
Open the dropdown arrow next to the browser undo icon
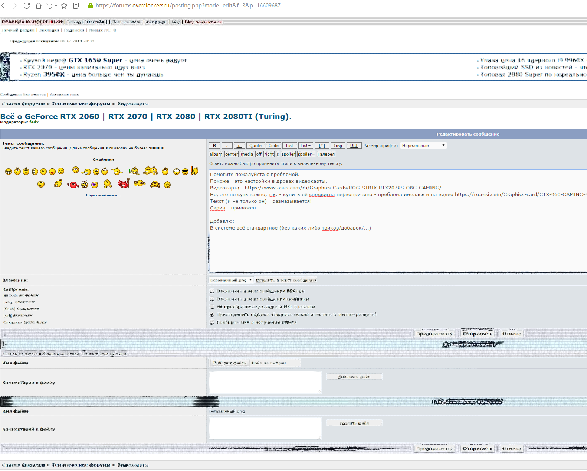tap(56, 6)
